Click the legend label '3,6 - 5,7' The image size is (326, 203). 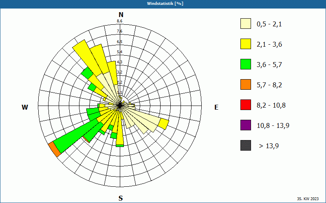pos(269,65)
